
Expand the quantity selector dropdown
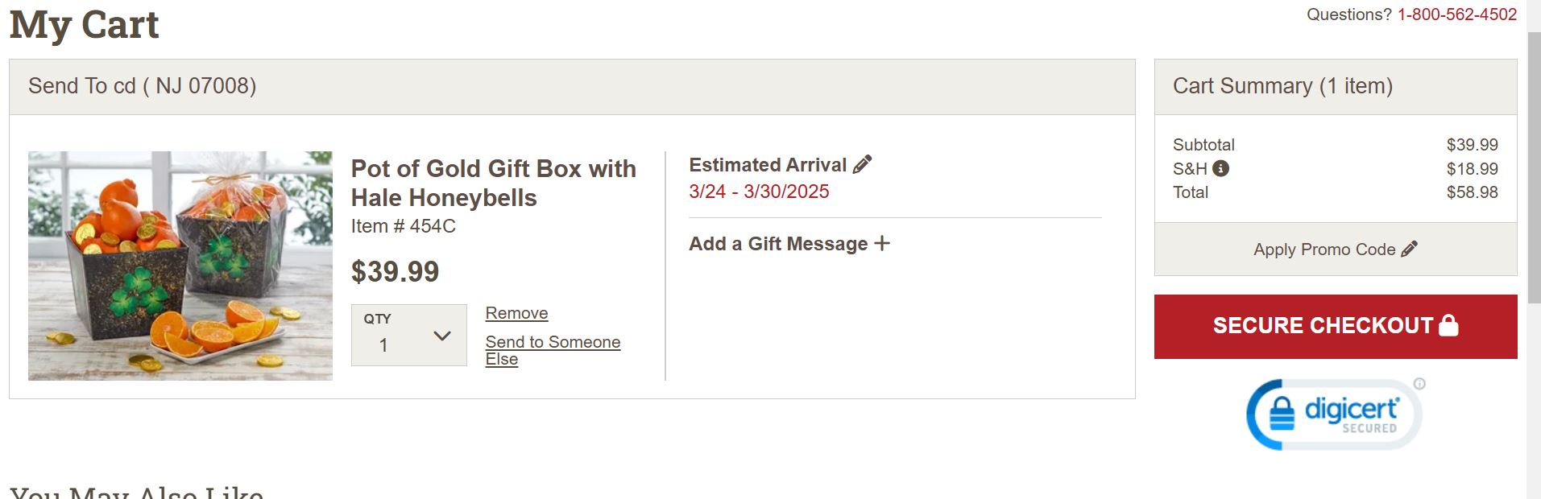[408, 334]
